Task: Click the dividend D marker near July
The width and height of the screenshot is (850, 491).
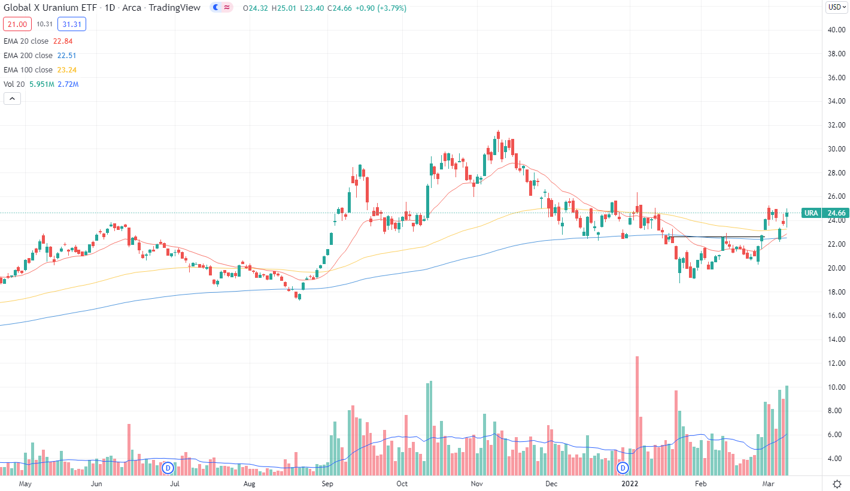Action: [x=168, y=467]
